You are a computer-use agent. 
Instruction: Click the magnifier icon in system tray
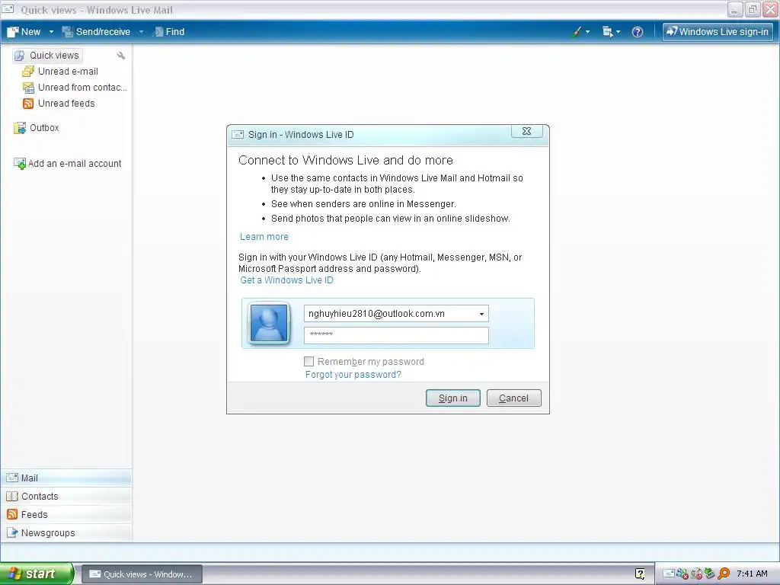pos(724,574)
